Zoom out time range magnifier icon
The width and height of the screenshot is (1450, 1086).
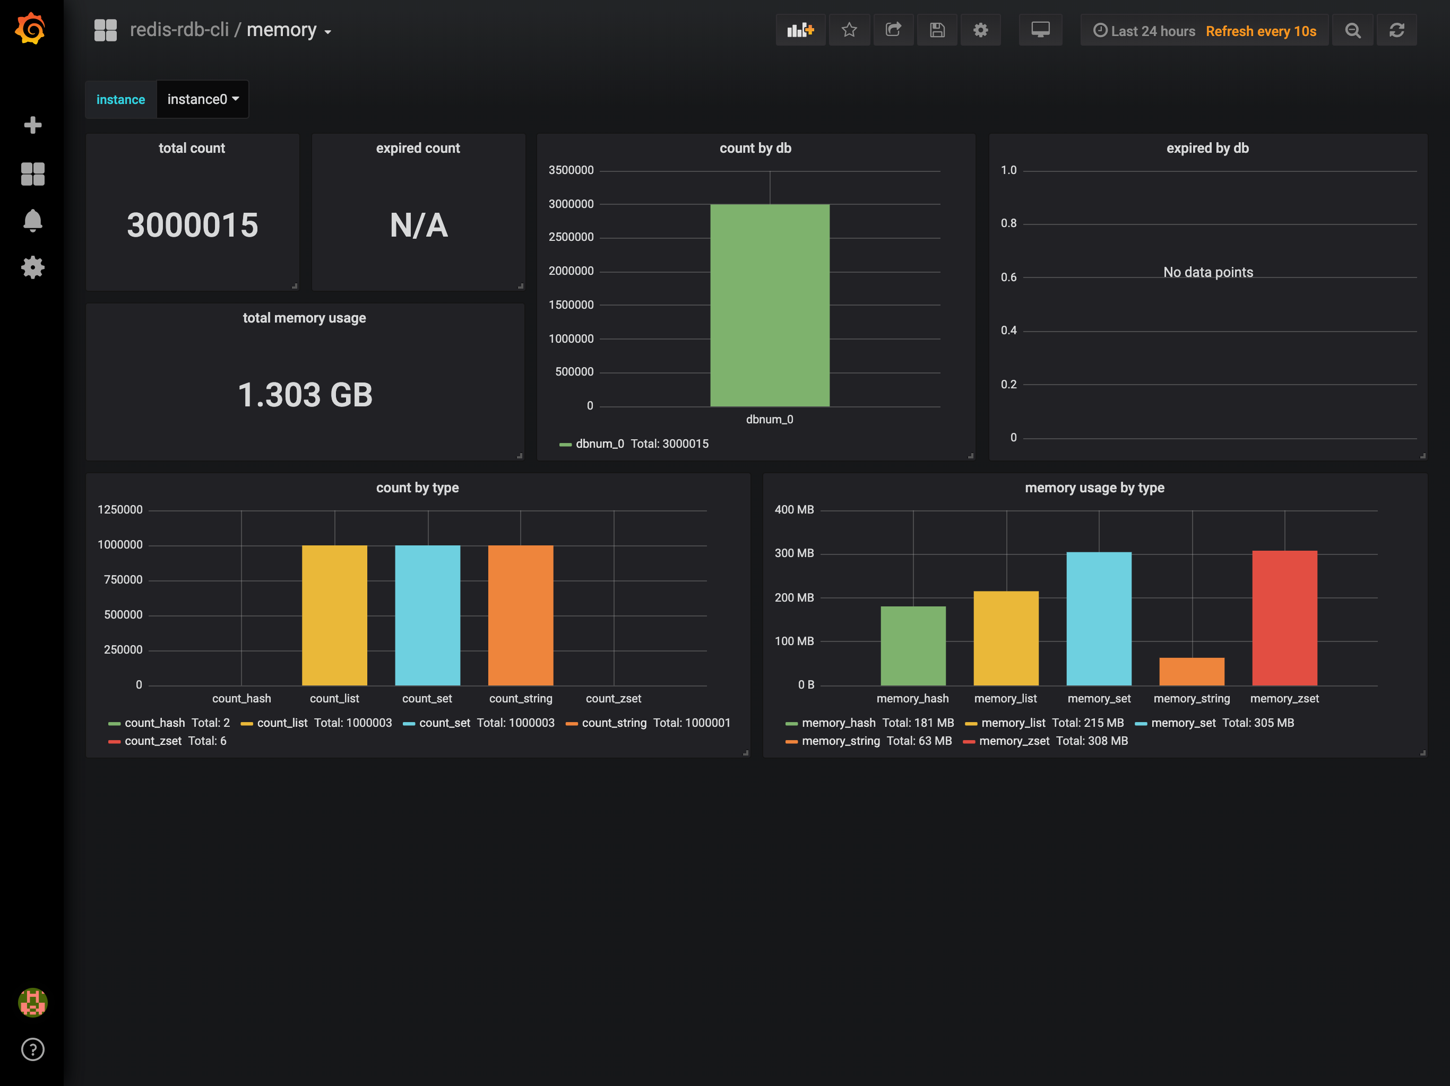pos(1352,30)
